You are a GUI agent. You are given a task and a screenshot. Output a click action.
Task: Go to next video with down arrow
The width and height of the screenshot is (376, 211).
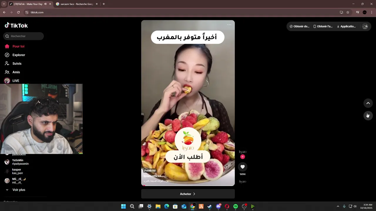pos(368,115)
